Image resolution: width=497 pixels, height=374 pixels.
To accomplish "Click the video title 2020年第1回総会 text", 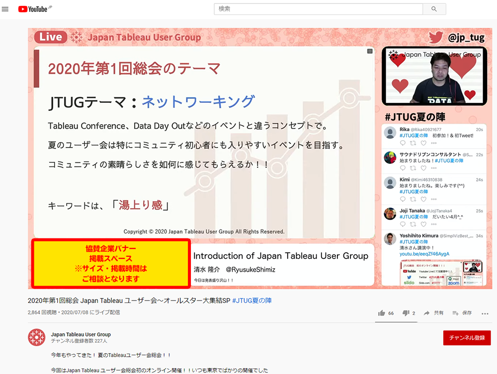I will pyautogui.click(x=129, y=300).
